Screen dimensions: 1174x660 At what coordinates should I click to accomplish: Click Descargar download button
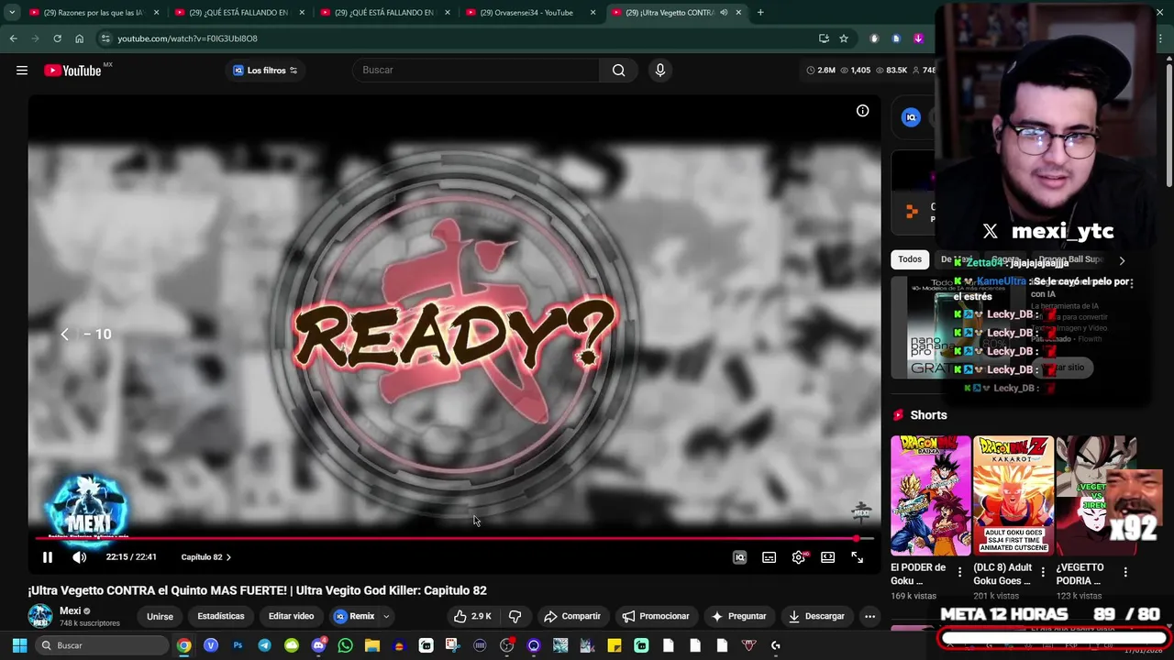point(816,616)
